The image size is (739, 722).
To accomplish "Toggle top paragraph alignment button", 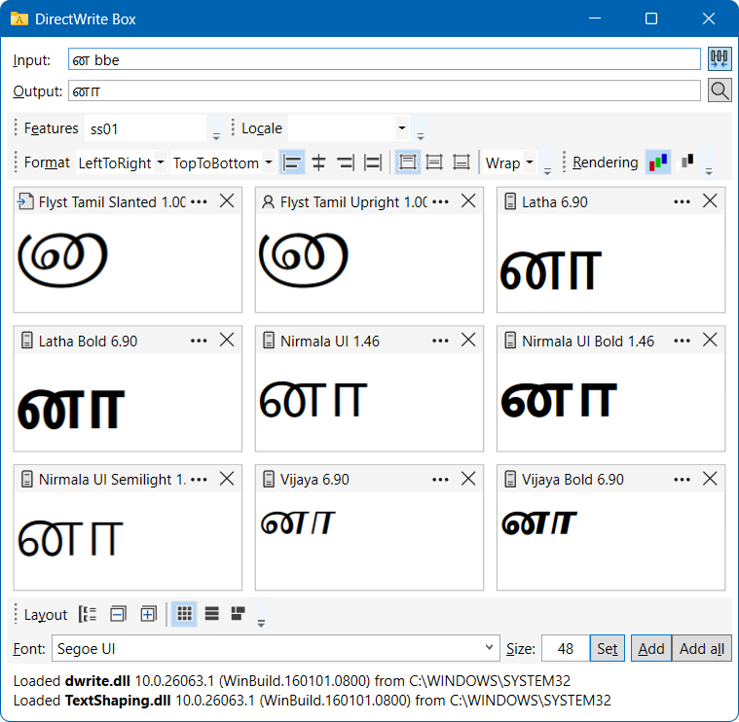I will [x=408, y=162].
